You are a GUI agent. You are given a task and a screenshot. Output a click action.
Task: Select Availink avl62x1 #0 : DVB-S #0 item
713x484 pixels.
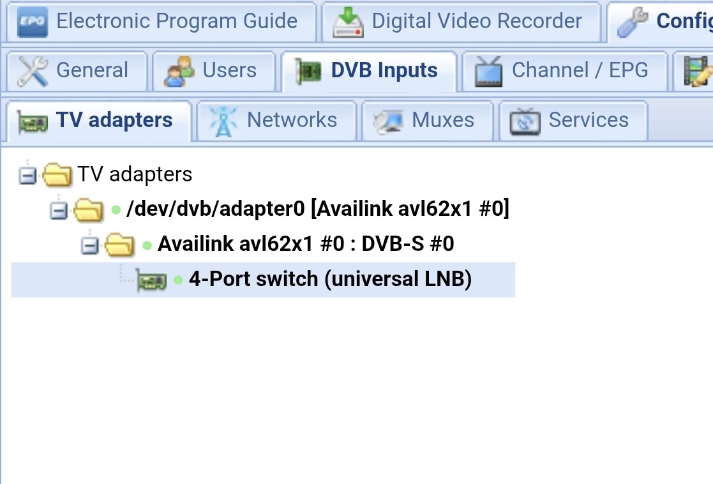click(306, 244)
